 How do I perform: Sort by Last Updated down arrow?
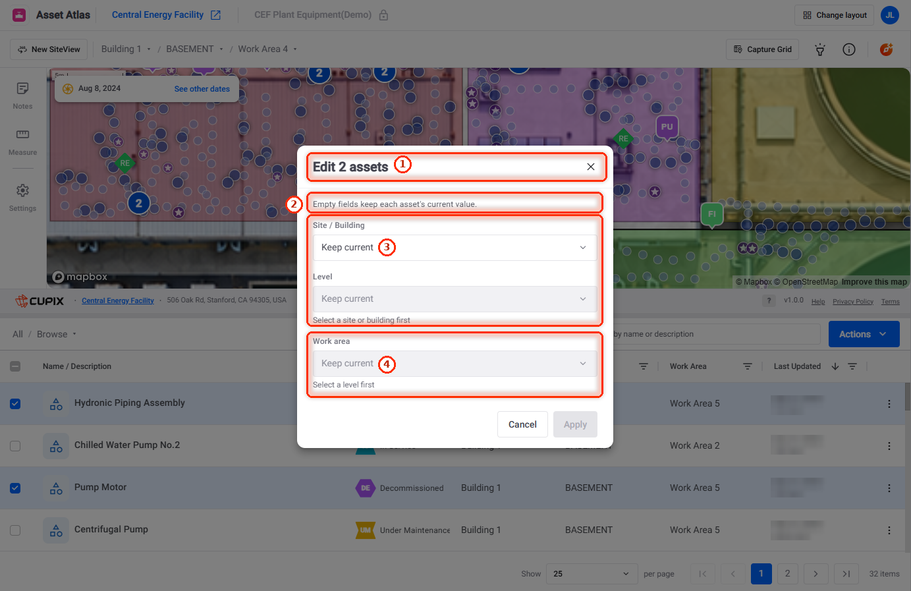(x=835, y=366)
